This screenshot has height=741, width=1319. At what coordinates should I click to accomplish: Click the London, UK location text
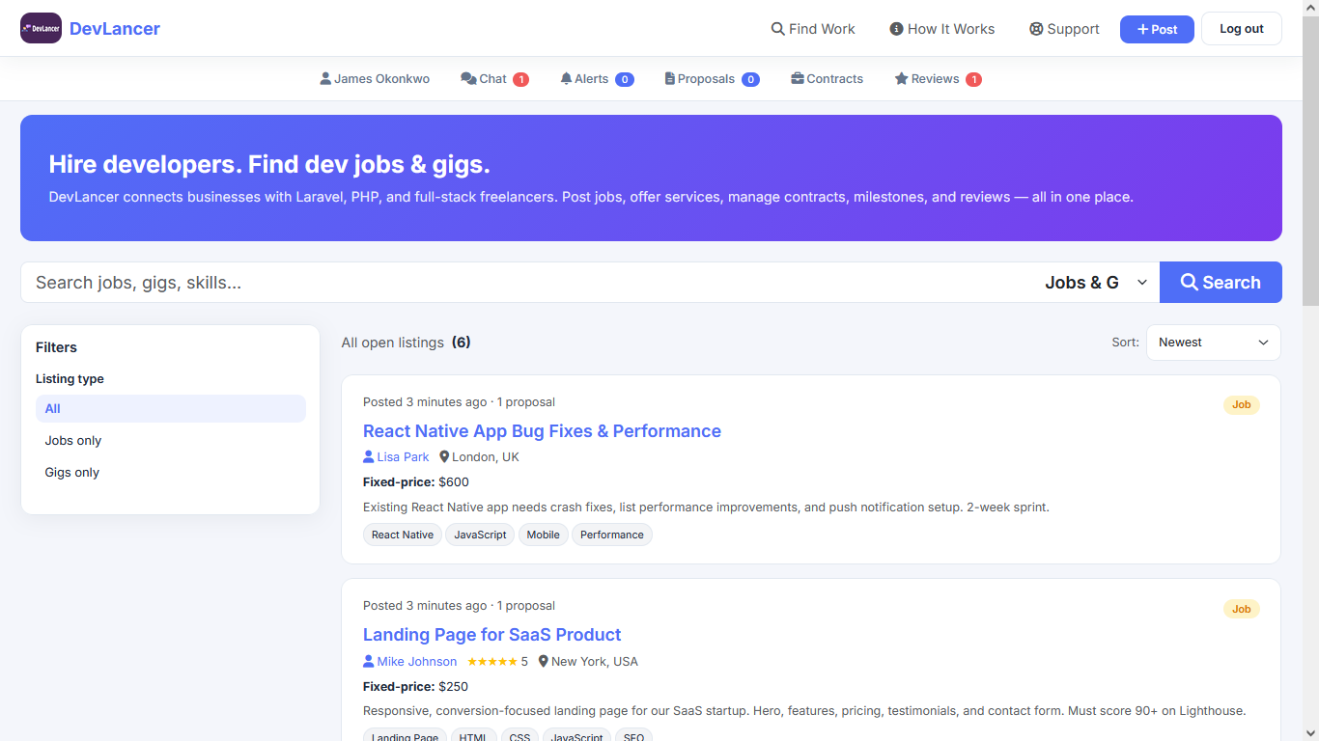(x=479, y=457)
